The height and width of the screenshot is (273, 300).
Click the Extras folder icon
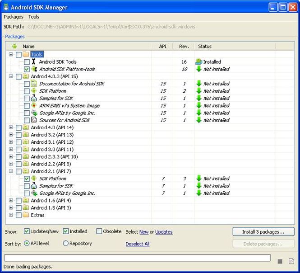(x=26, y=215)
